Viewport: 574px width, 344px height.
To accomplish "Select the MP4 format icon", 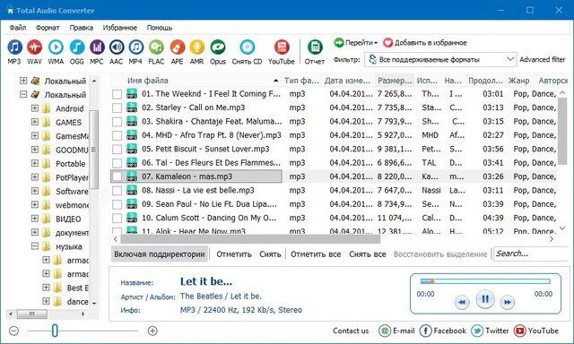I will (x=135, y=47).
